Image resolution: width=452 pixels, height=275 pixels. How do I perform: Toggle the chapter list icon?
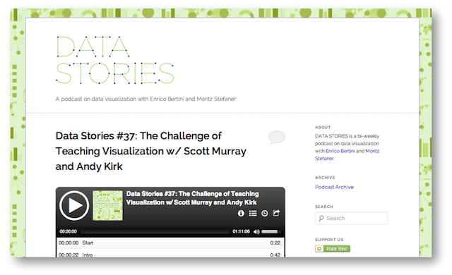253,213
